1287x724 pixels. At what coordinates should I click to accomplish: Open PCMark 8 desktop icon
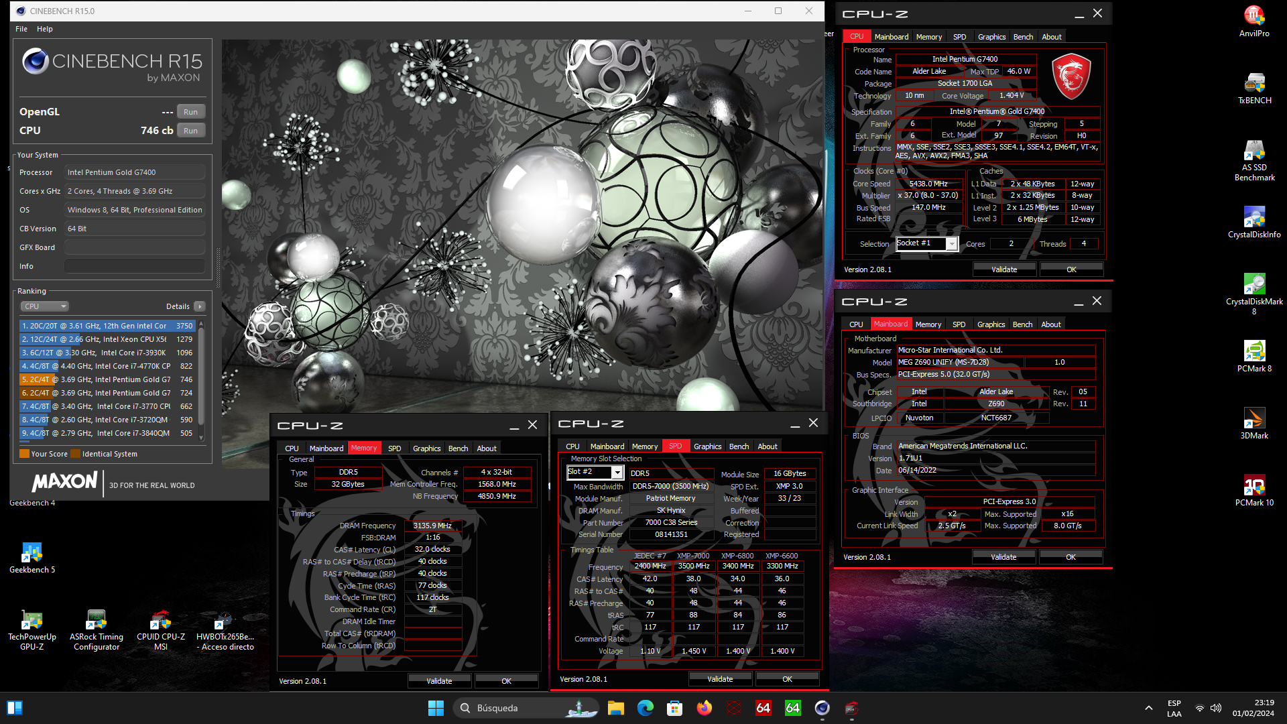1253,356
